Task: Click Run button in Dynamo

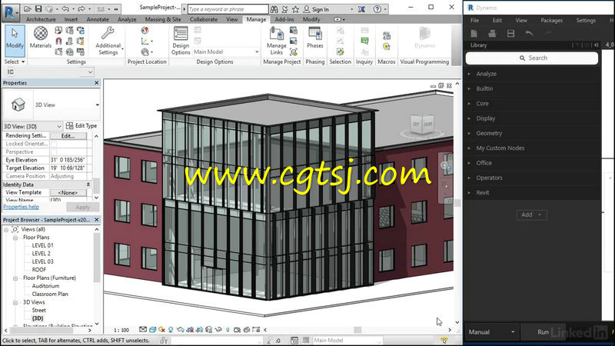Action: pyautogui.click(x=543, y=332)
